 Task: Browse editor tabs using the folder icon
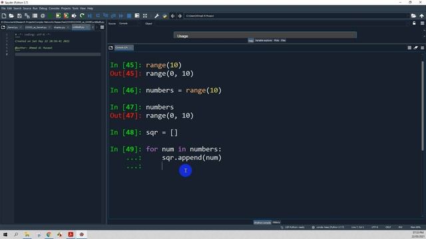pos(3,27)
